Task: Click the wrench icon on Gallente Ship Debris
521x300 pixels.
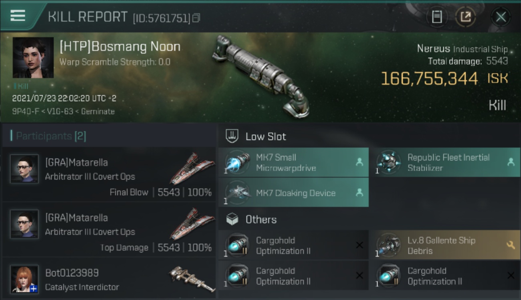Action: pos(511,245)
